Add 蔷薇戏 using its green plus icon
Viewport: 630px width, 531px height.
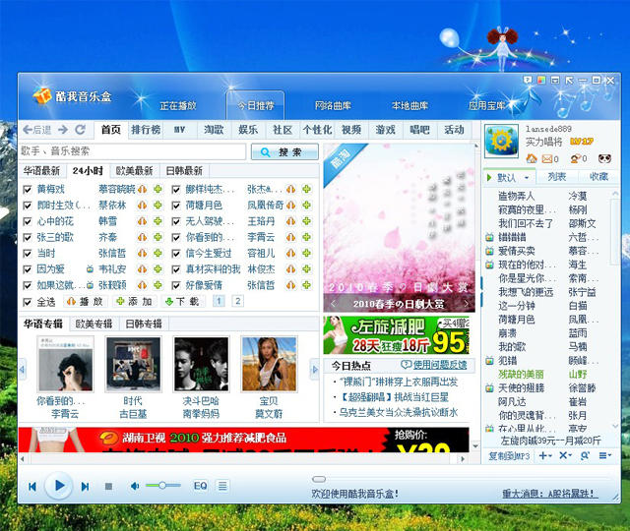(157, 189)
